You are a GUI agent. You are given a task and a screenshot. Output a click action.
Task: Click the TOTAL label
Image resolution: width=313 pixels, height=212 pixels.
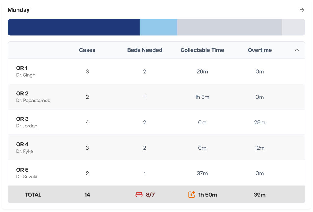(33, 195)
